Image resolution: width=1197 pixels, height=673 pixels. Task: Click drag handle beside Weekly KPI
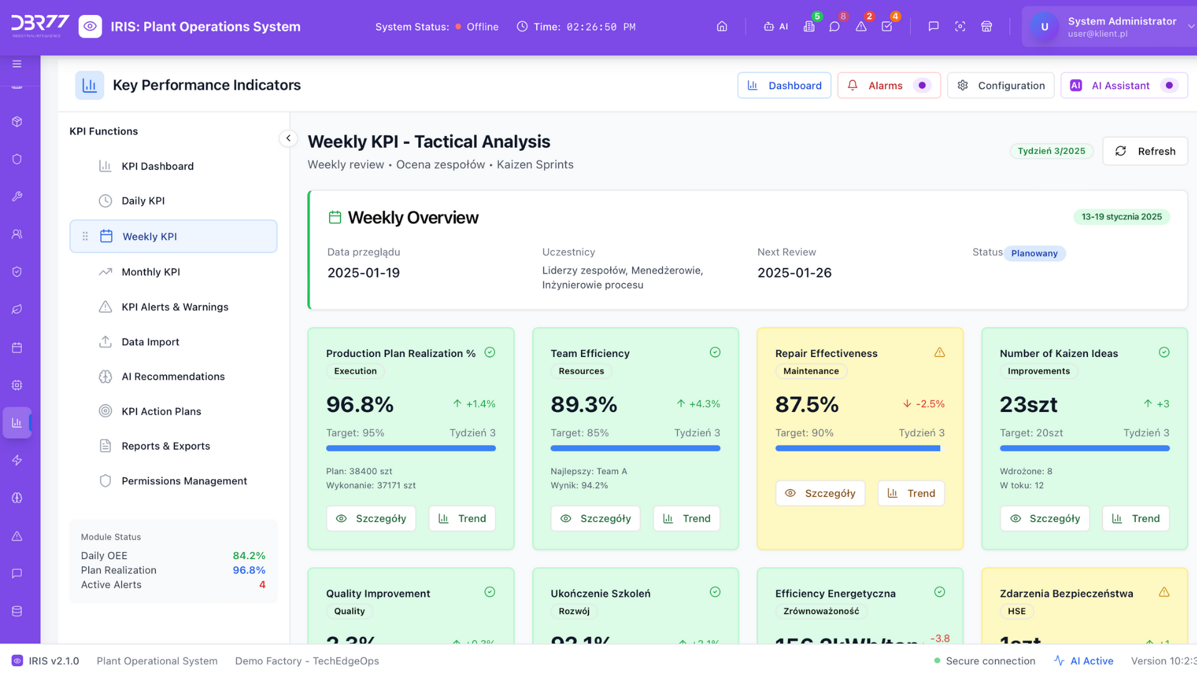(x=85, y=236)
